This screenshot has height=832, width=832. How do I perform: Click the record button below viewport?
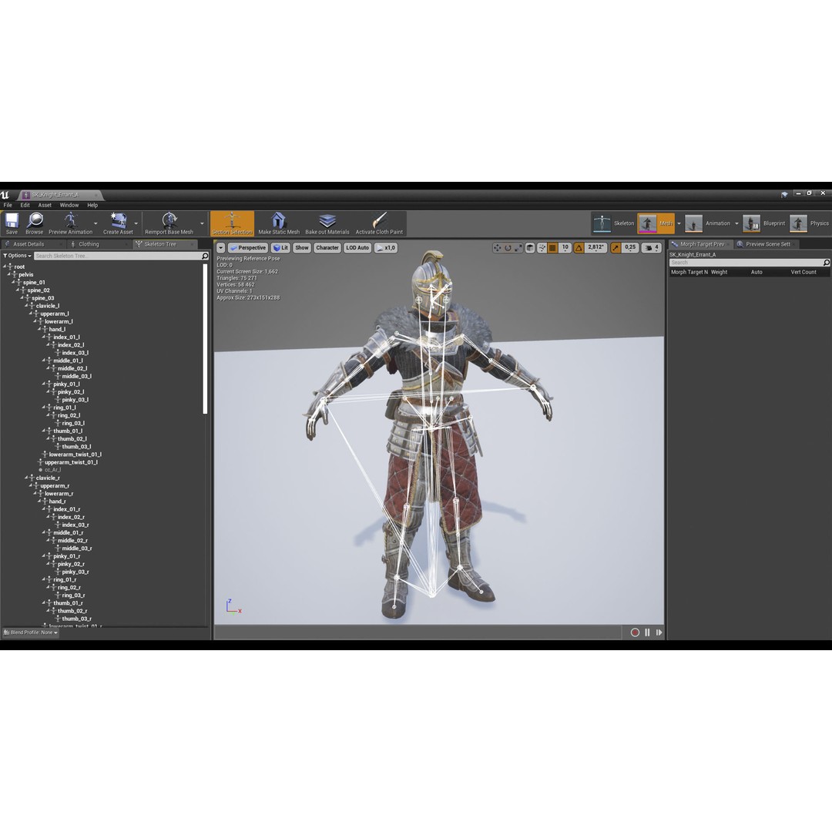click(635, 632)
